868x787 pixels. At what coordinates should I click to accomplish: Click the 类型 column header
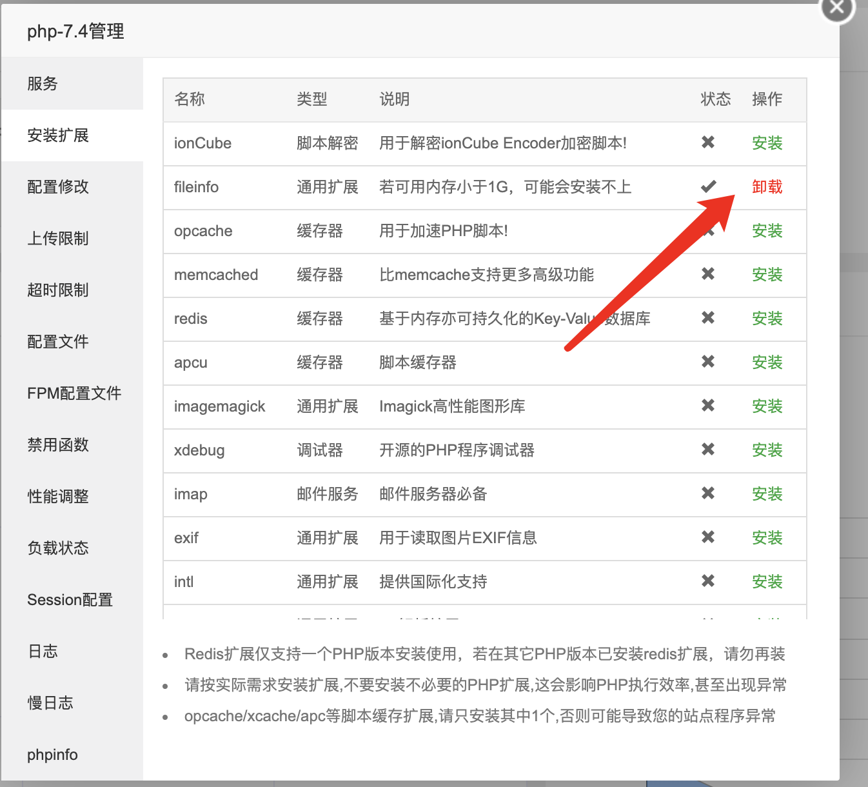312,99
